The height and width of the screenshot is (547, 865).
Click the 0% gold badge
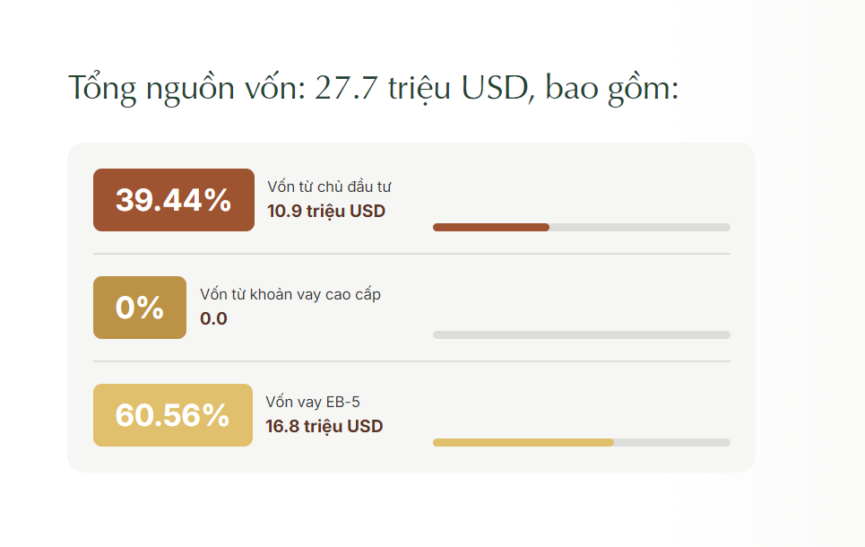pos(140,308)
